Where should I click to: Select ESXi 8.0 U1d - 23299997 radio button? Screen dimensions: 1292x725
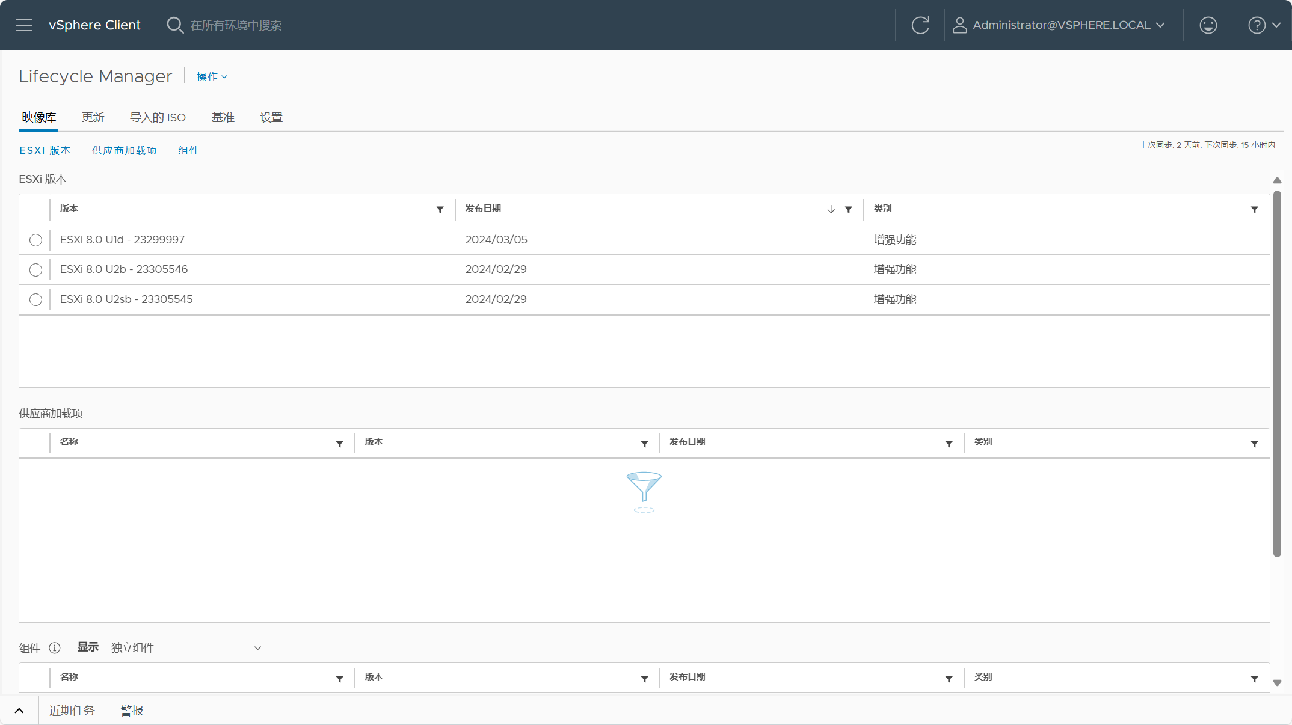click(x=35, y=240)
